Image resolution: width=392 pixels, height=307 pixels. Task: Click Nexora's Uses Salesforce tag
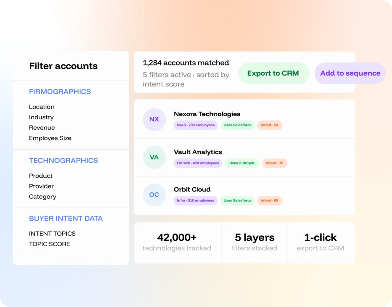(x=237, y=125)
